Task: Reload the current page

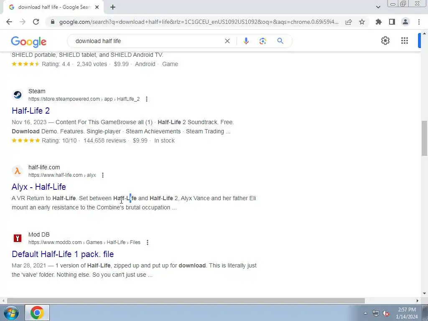Action: pos(36,22)
